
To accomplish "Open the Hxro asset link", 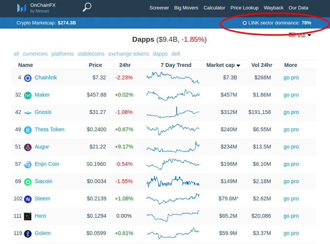I will pos(40,216).
